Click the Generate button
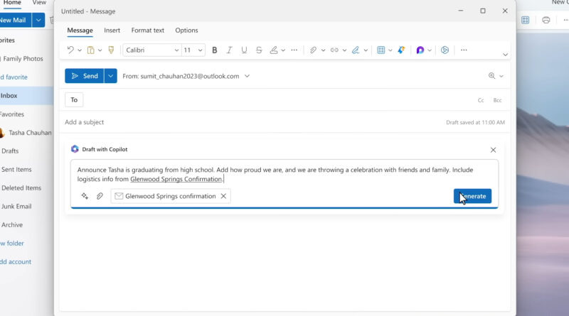This screenshot has height=316, width=569. coord(472,196)
